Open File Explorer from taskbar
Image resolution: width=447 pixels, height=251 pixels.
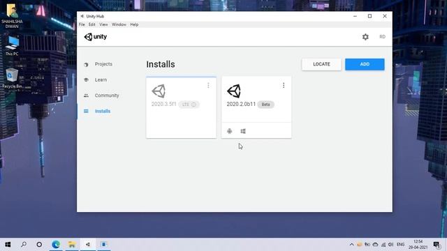pyautogui.click(x=72, y=245)
